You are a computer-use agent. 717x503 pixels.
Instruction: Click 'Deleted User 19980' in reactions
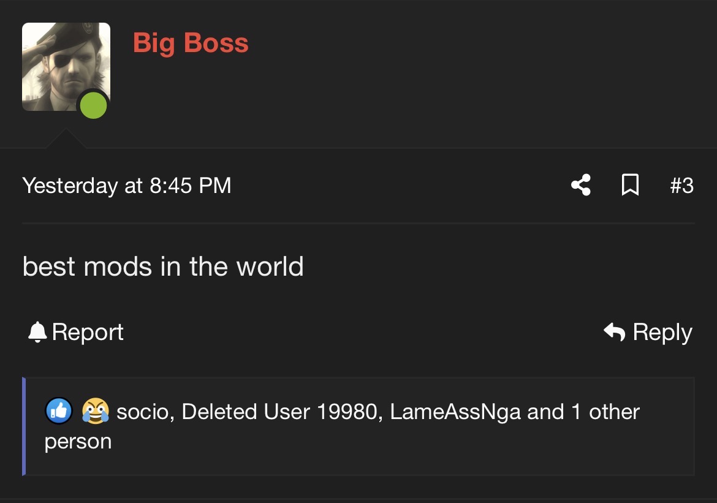point(279,412)
